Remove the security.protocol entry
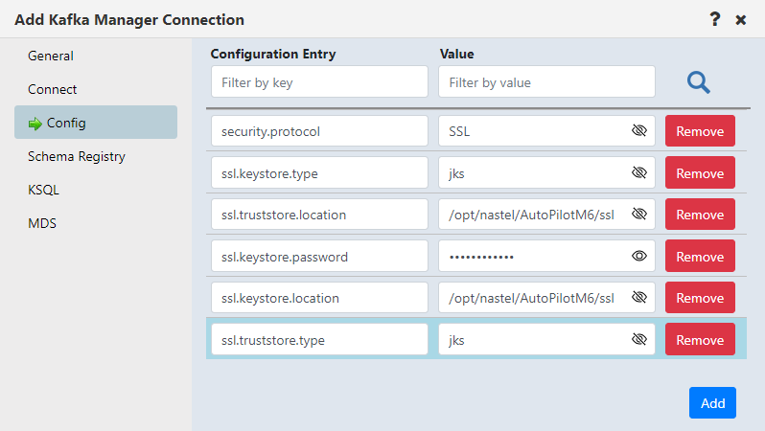This screenshot has height=431, width=765. [x=700, y=130]
